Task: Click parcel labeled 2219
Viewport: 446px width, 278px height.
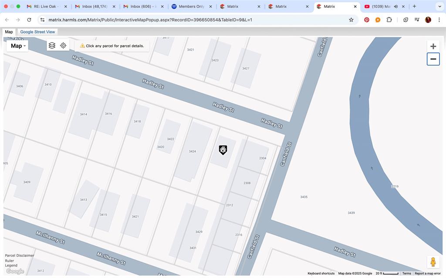Action: click(395, 187)
